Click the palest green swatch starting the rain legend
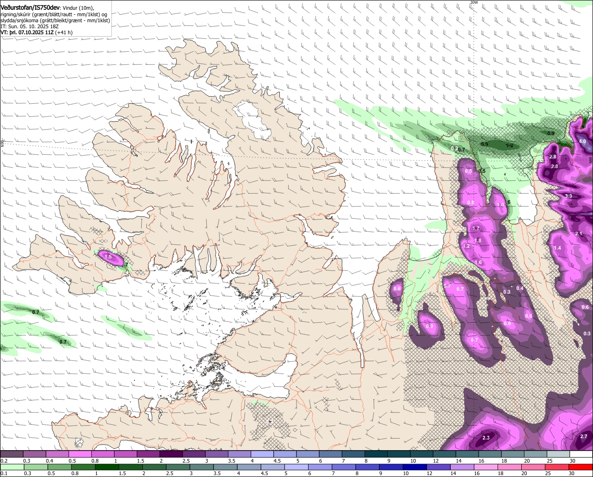 (x=11, y=467)
